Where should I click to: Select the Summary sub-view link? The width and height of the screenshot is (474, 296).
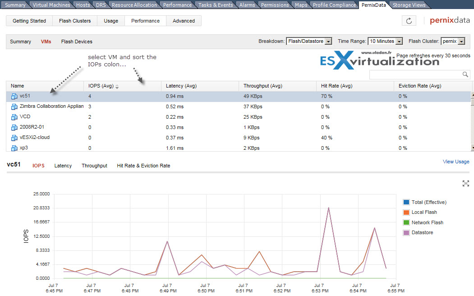click(21, 42)
